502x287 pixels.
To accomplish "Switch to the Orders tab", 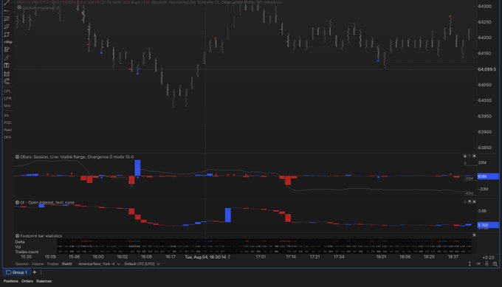I will pyautogui.click(x=27, y=281).
